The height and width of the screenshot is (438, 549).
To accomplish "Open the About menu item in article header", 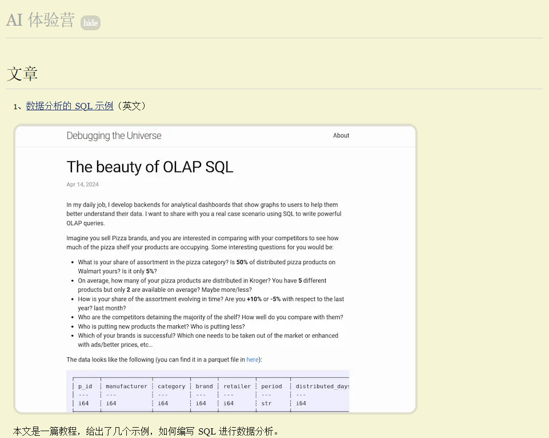I will [341, 136].
